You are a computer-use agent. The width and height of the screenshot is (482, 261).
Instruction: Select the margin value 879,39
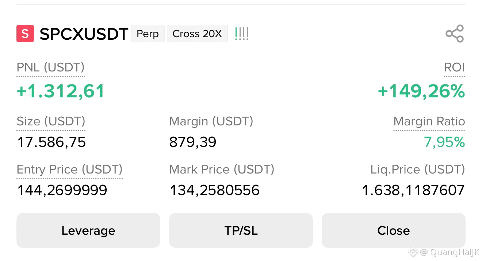tap(193, 142)
